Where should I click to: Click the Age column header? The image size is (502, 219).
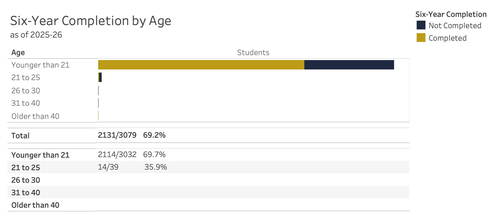[x=18, y=53]
